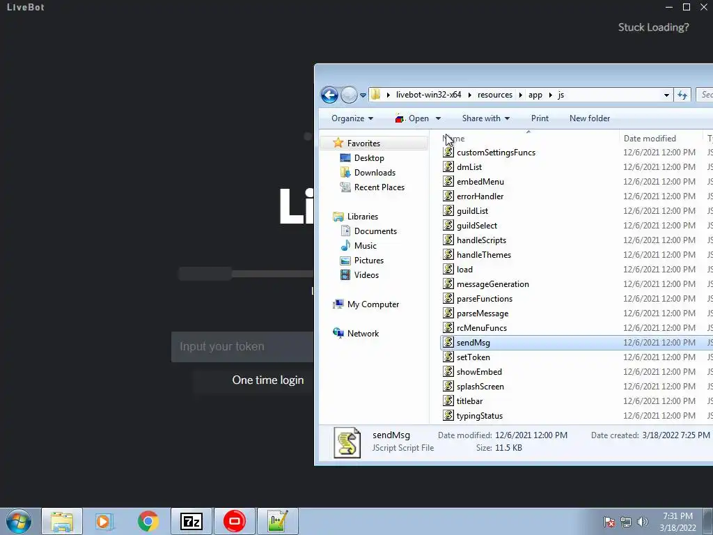Select livebot-win32-x64 in the address path
This screenshot has width=713, height=535.
428,95
